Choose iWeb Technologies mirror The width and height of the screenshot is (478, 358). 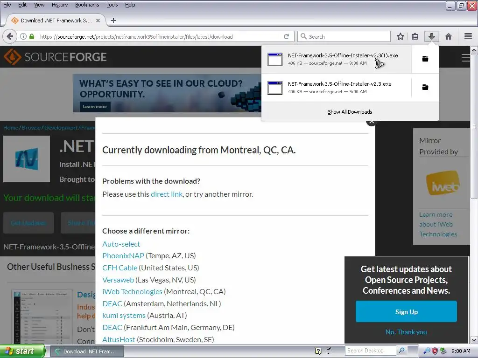132,292
